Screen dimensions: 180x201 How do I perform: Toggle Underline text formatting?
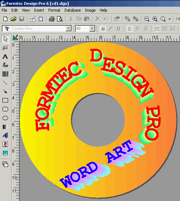pos(119,29)
